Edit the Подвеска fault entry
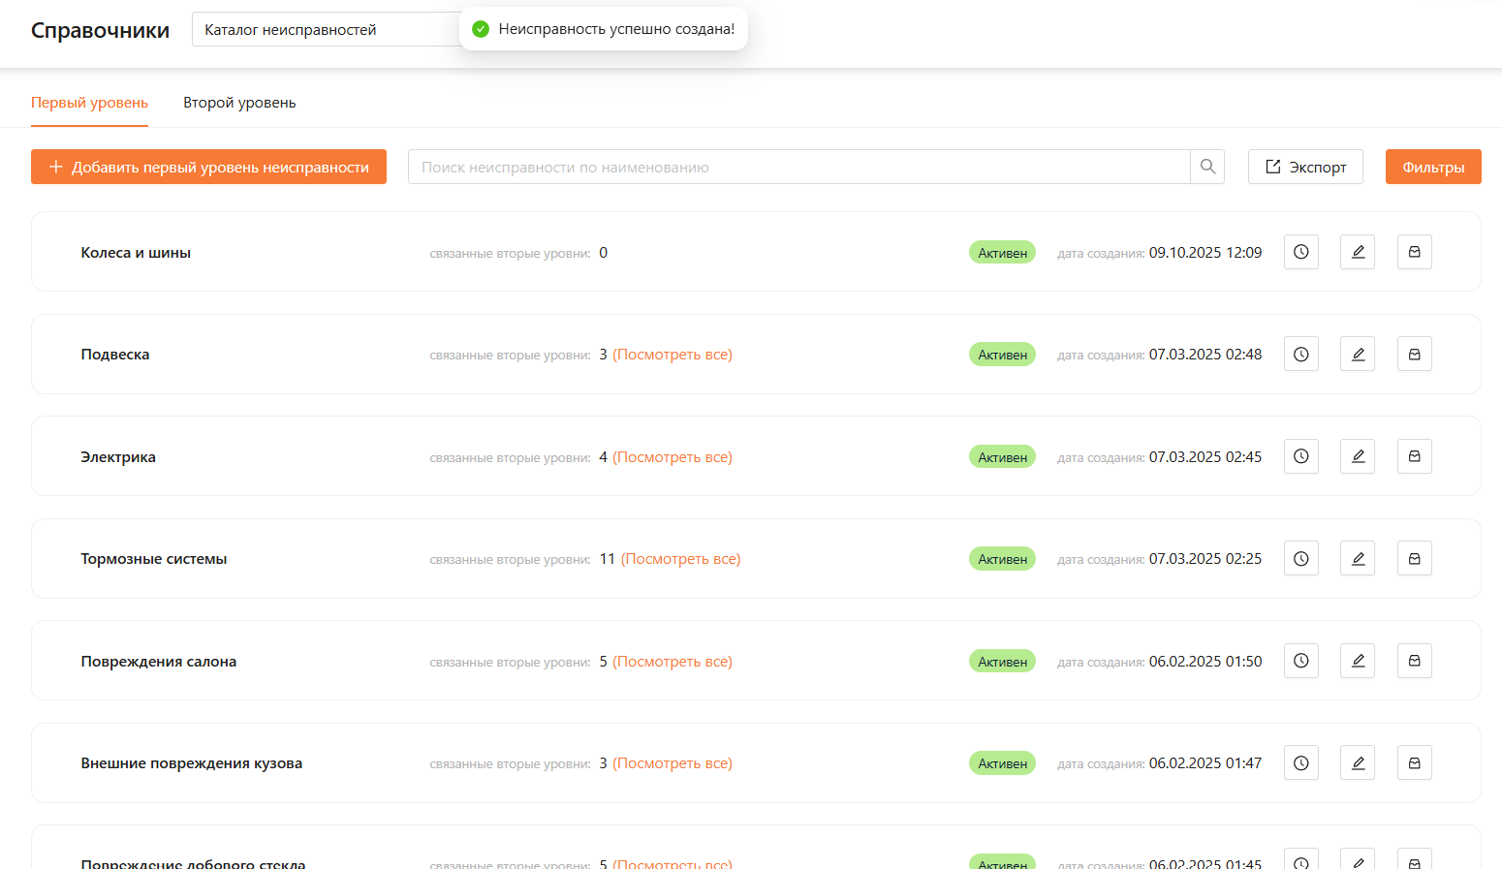Image resolution: width=1502 pixels, height=869 pixels. (1357, 355)
